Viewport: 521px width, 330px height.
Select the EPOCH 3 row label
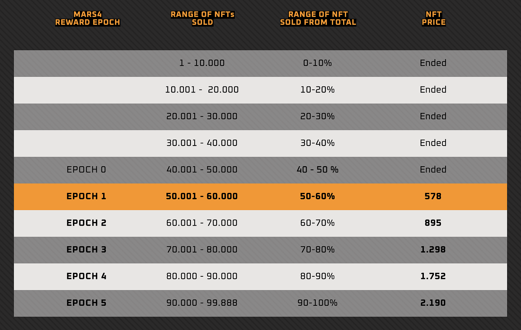pos(86,250)
